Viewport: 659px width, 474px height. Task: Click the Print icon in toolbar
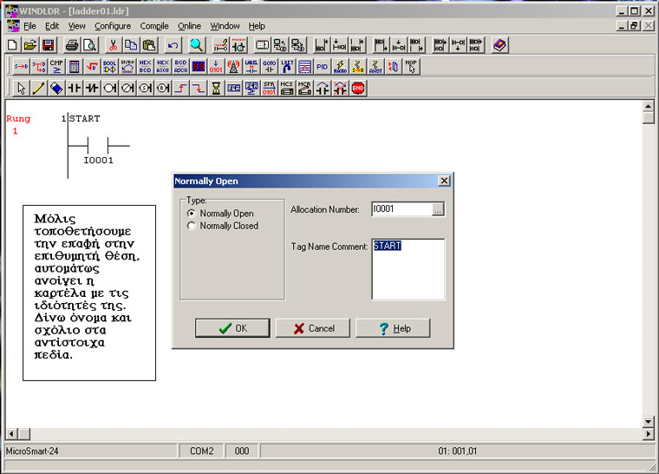pos(72,45)
